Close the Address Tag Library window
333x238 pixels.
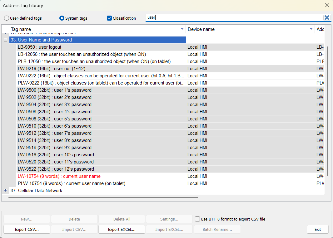coord(327,5)
